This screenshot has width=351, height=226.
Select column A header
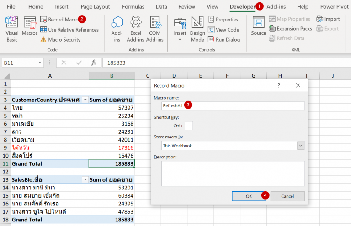click(x=50, y=76)
